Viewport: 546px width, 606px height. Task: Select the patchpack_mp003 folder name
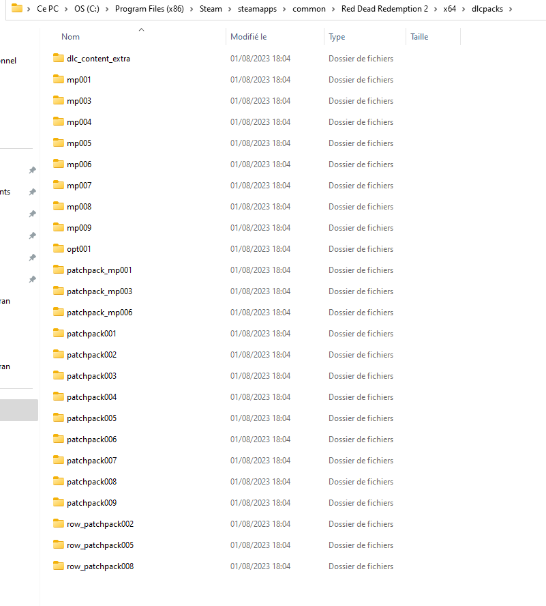(100, 291)
